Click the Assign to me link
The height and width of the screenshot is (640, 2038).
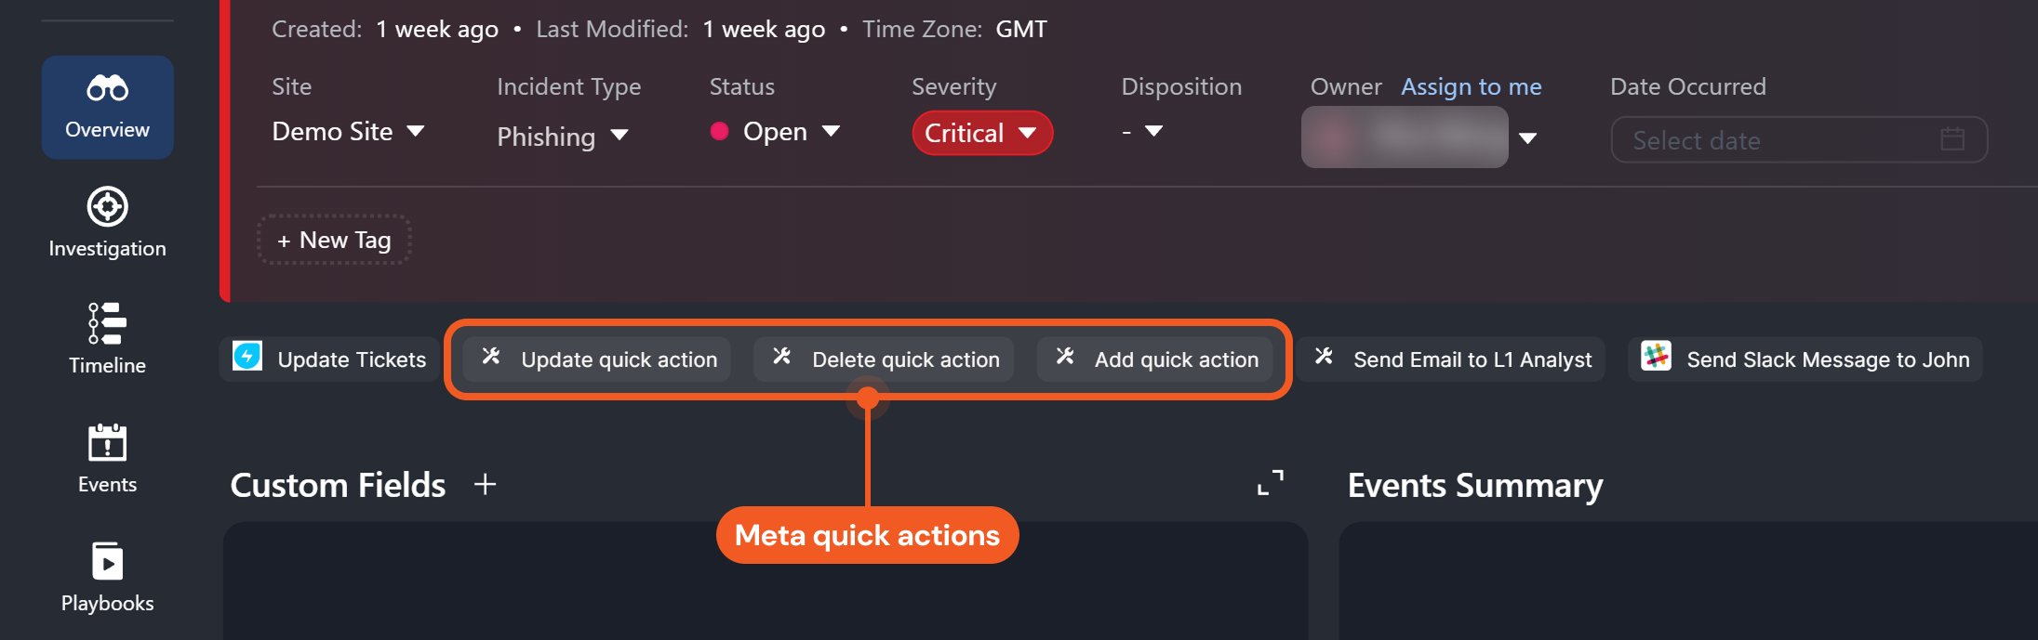click(1471, 86)
